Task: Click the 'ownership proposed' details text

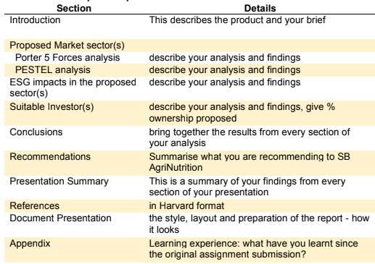Action: pos(193,119)
